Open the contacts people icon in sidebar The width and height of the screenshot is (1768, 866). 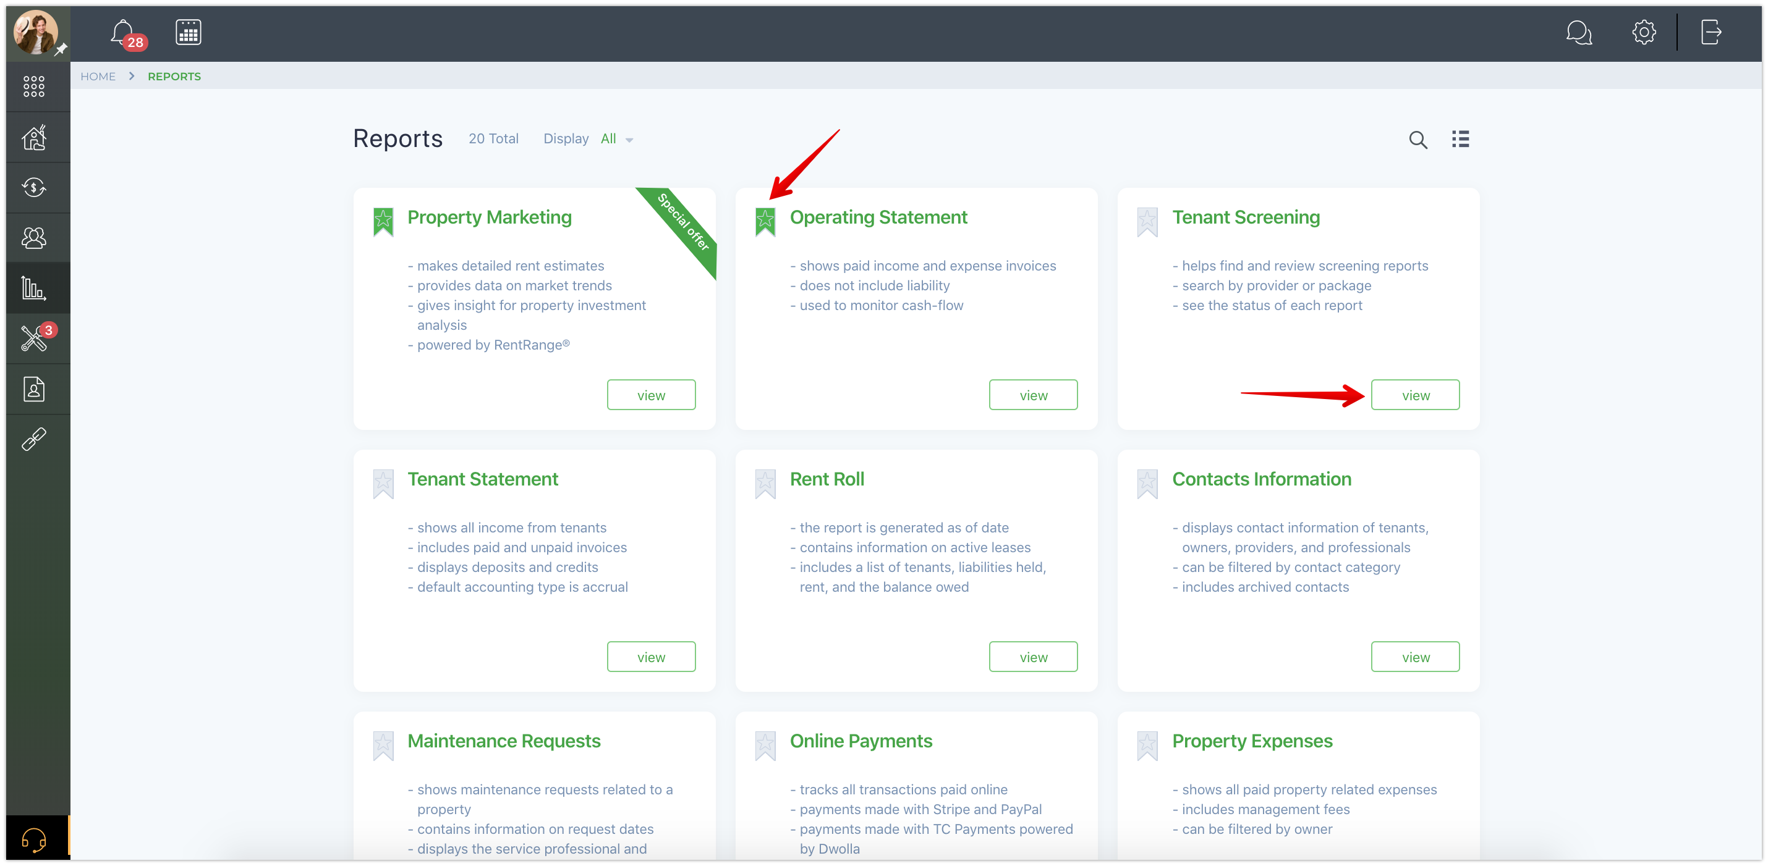[33, 238]
